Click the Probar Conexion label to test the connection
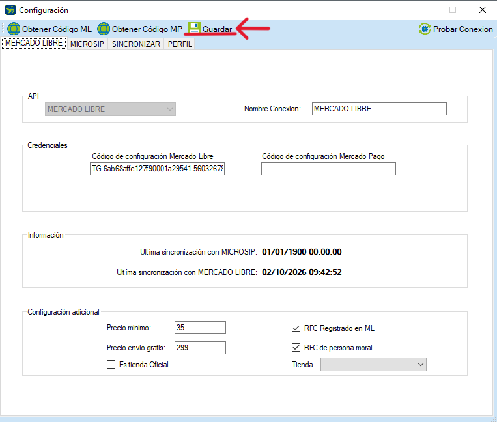This screenshot has width=497, height=422. (462, 29)
